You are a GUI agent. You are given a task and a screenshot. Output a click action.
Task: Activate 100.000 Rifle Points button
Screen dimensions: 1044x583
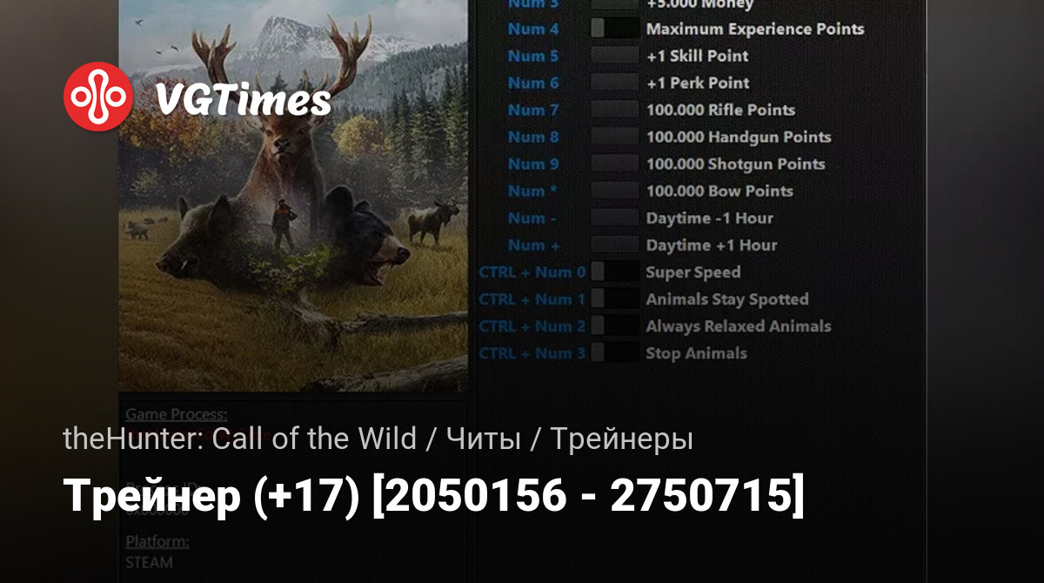(x=615, y=110)
